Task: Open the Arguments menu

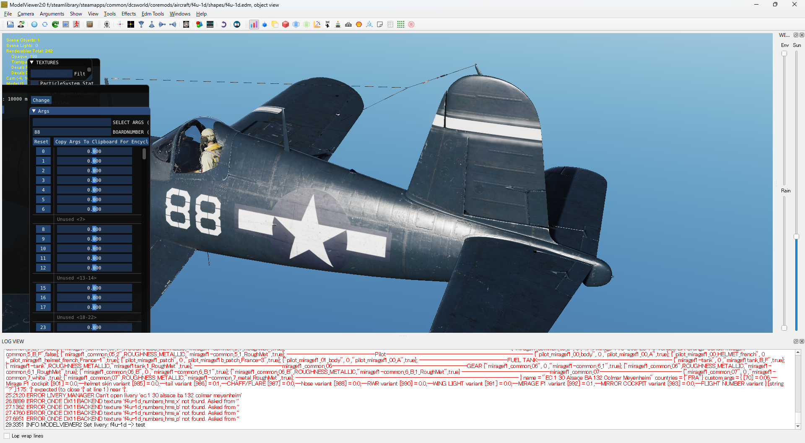Action: [52, 14]
